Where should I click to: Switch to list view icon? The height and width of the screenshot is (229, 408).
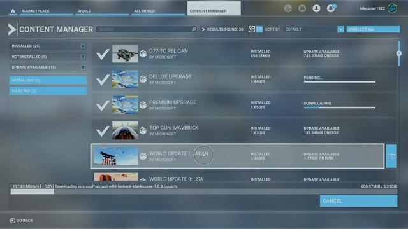tap(259, 29)
